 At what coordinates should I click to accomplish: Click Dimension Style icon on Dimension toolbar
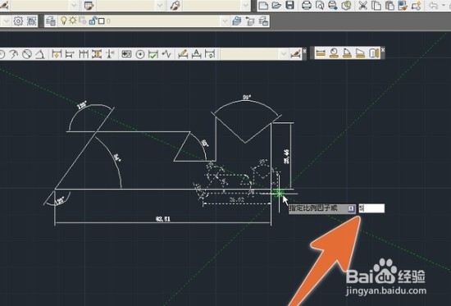[x=295, y=54]
